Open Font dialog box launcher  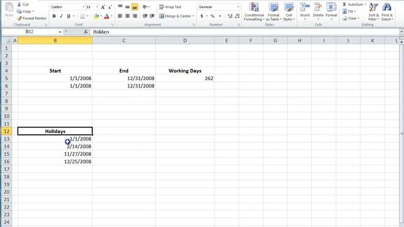pyautogui.click(x=112, y=25)
